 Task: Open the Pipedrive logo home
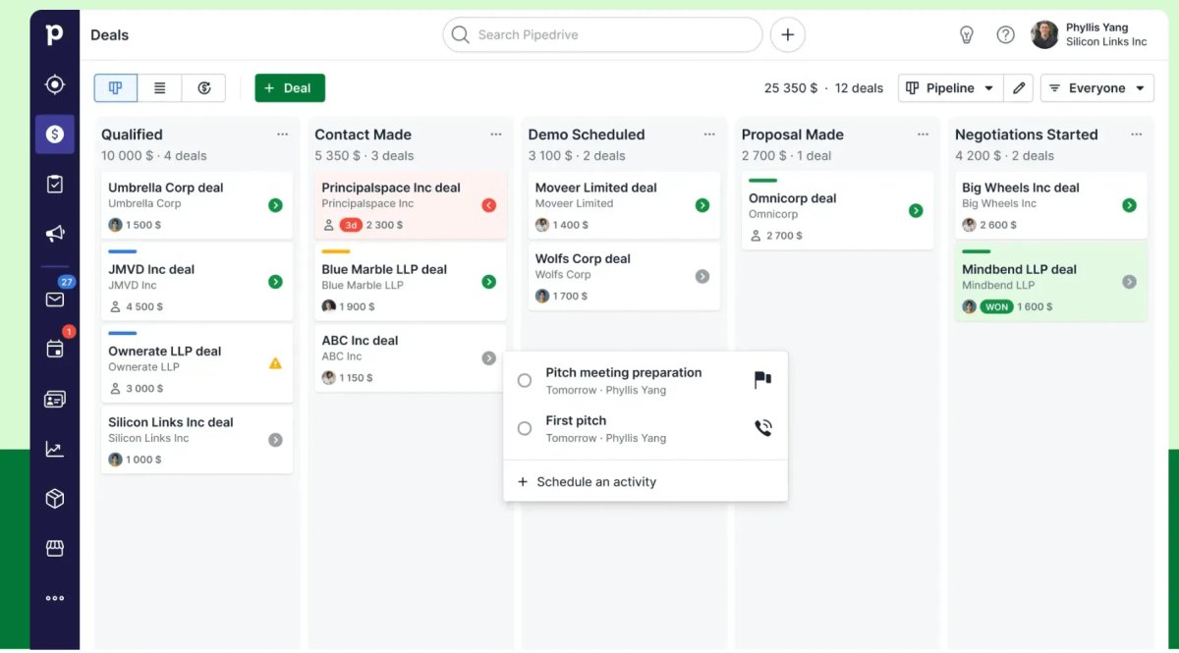54,34
